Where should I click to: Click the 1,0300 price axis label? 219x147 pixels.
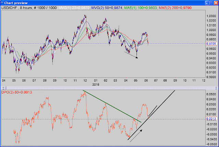click(211, 16)
